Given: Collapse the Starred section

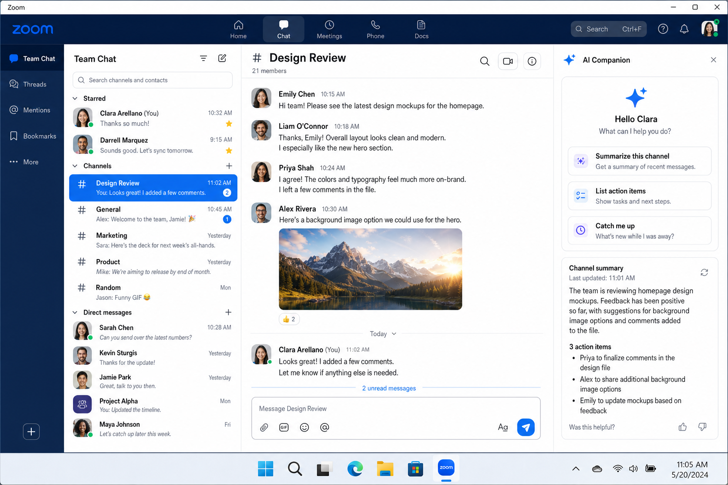Looking at the screenshot, I should (75, 99).
